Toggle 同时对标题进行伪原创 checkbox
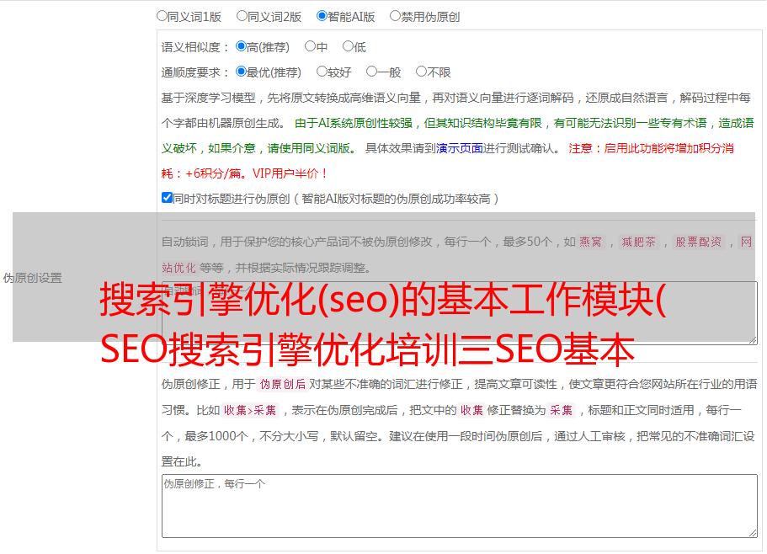767x554 pixels. pyautogui.click(x=167, y=198)
